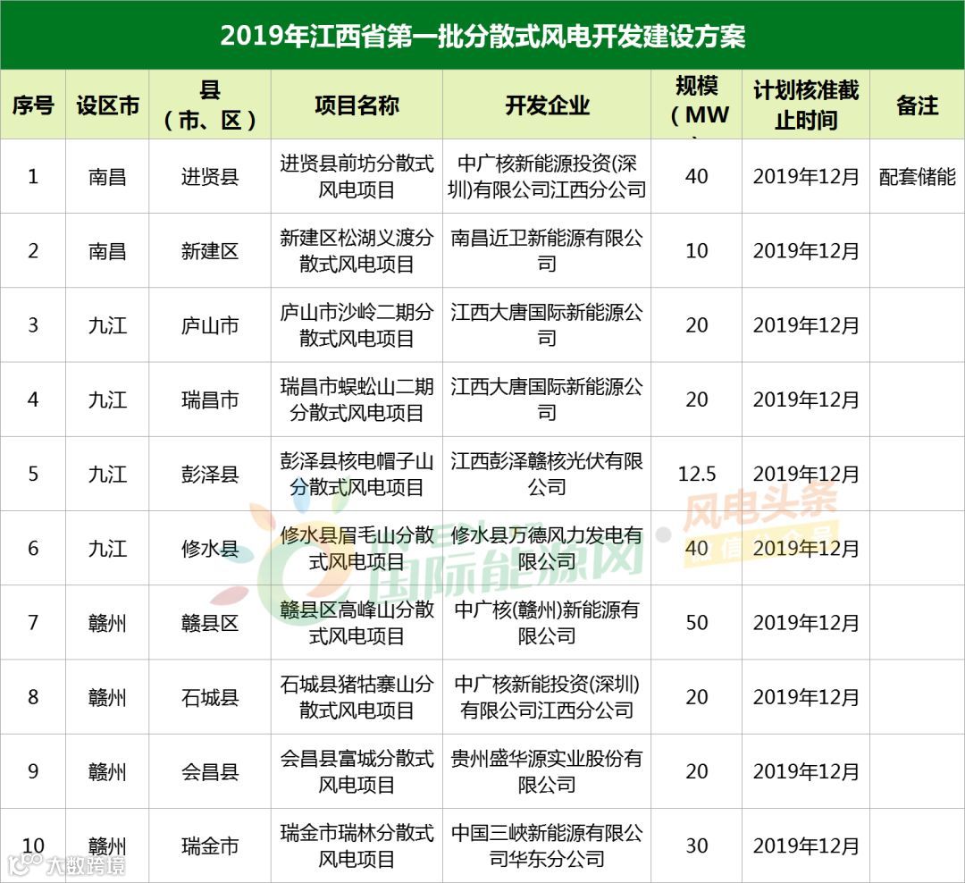Click the 项目名称 column header
Viewport: 965px width, 883px height.
tap(357, 105)
